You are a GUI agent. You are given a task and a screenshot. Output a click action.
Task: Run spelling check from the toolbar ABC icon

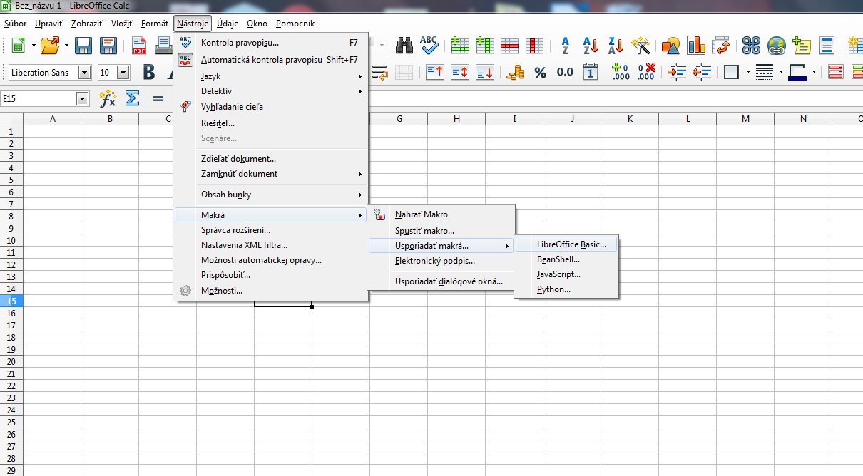429,46
